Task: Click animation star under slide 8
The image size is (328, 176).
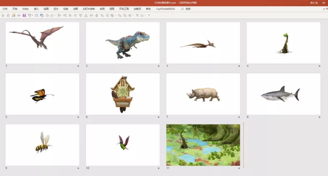Action: (319, 117)
